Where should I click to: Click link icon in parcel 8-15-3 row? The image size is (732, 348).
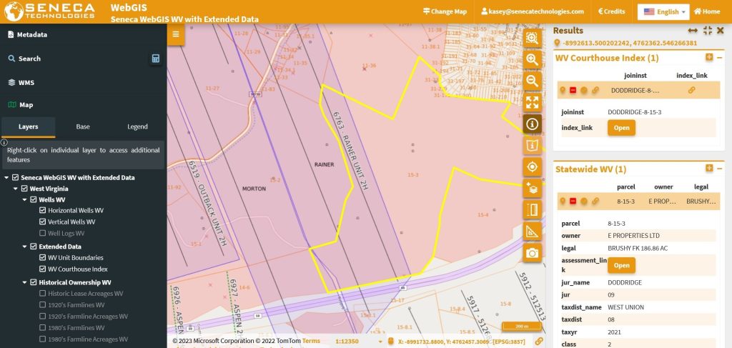[595, 201]
